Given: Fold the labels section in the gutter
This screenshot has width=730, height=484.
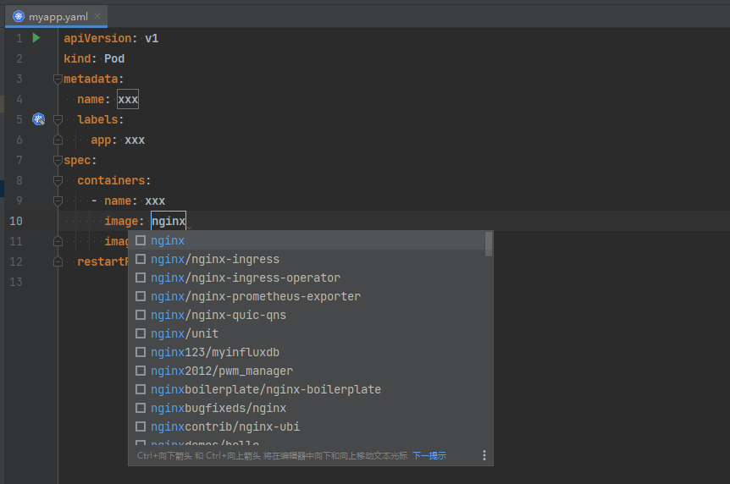Looking at the screenshot, I should [x=58, y=119].
